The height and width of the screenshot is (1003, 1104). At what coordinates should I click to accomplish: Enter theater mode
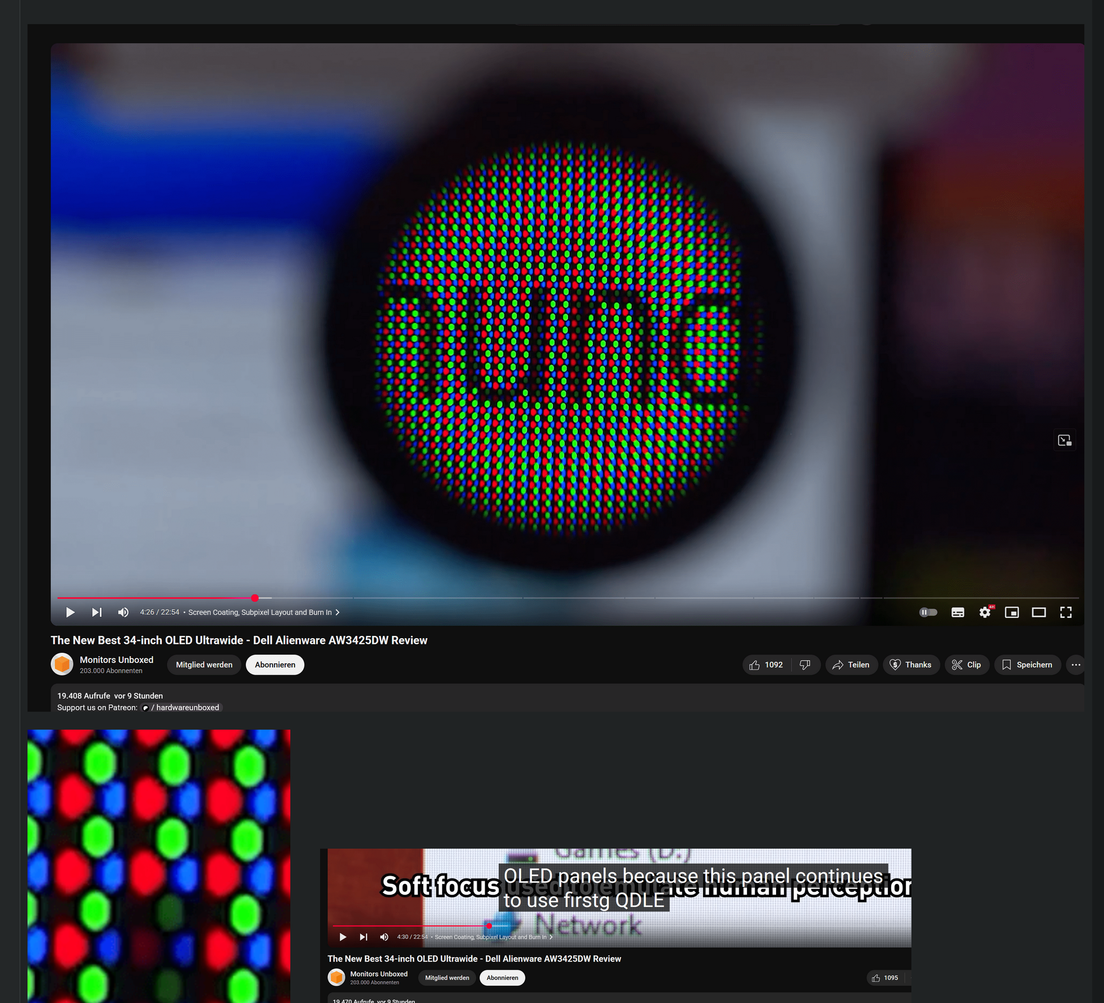[x=1039, y=612]
